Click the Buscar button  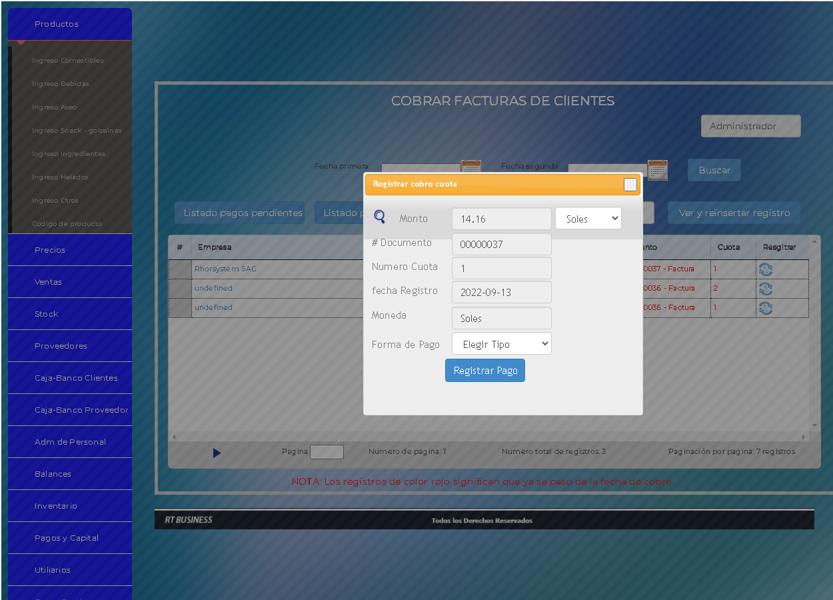click(714, 170)
